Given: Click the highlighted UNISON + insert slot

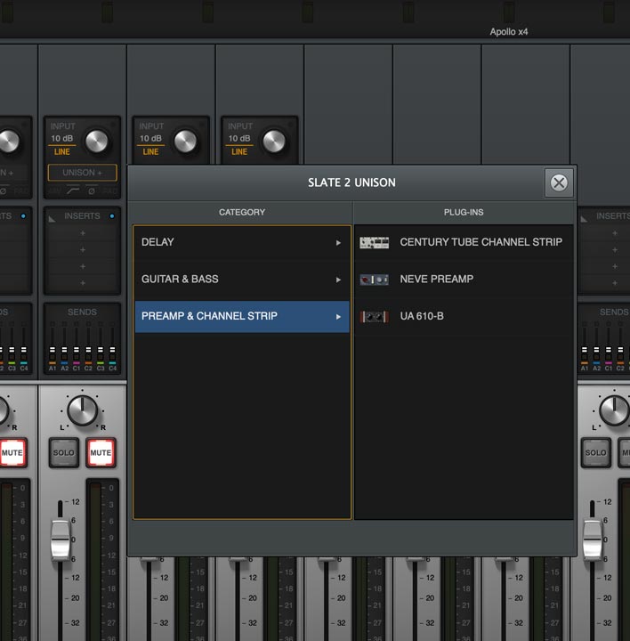Looking at the screenshot, I should 82,173.
